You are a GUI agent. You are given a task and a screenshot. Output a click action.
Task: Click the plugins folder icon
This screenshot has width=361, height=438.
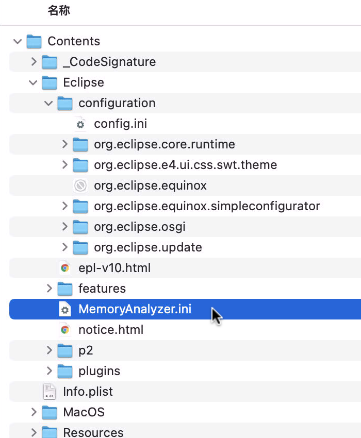(x=64, y=371)
